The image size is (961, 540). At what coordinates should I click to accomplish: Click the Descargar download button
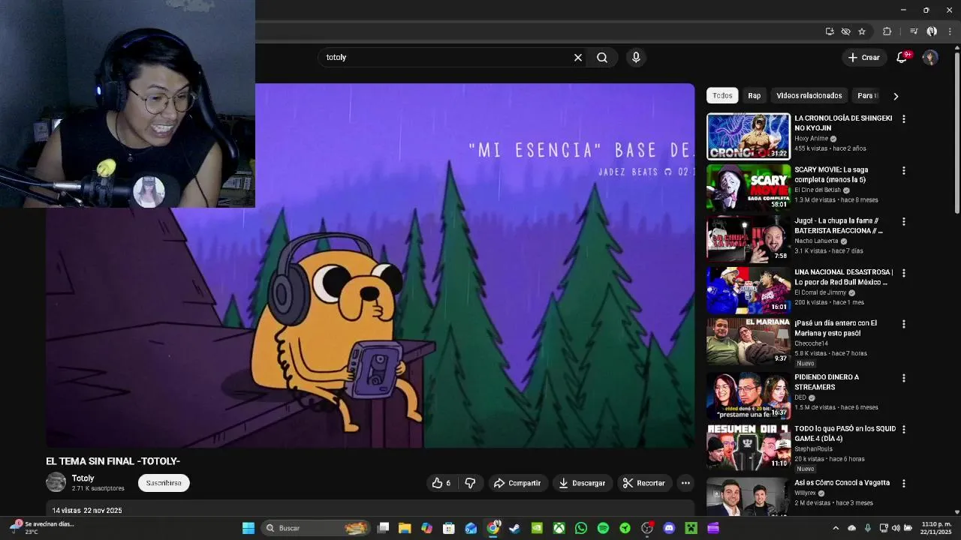coord(582,483)
